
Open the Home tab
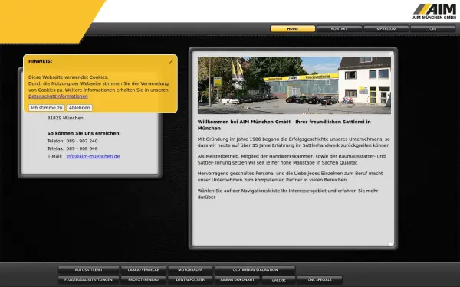click(x=293, y=29)
